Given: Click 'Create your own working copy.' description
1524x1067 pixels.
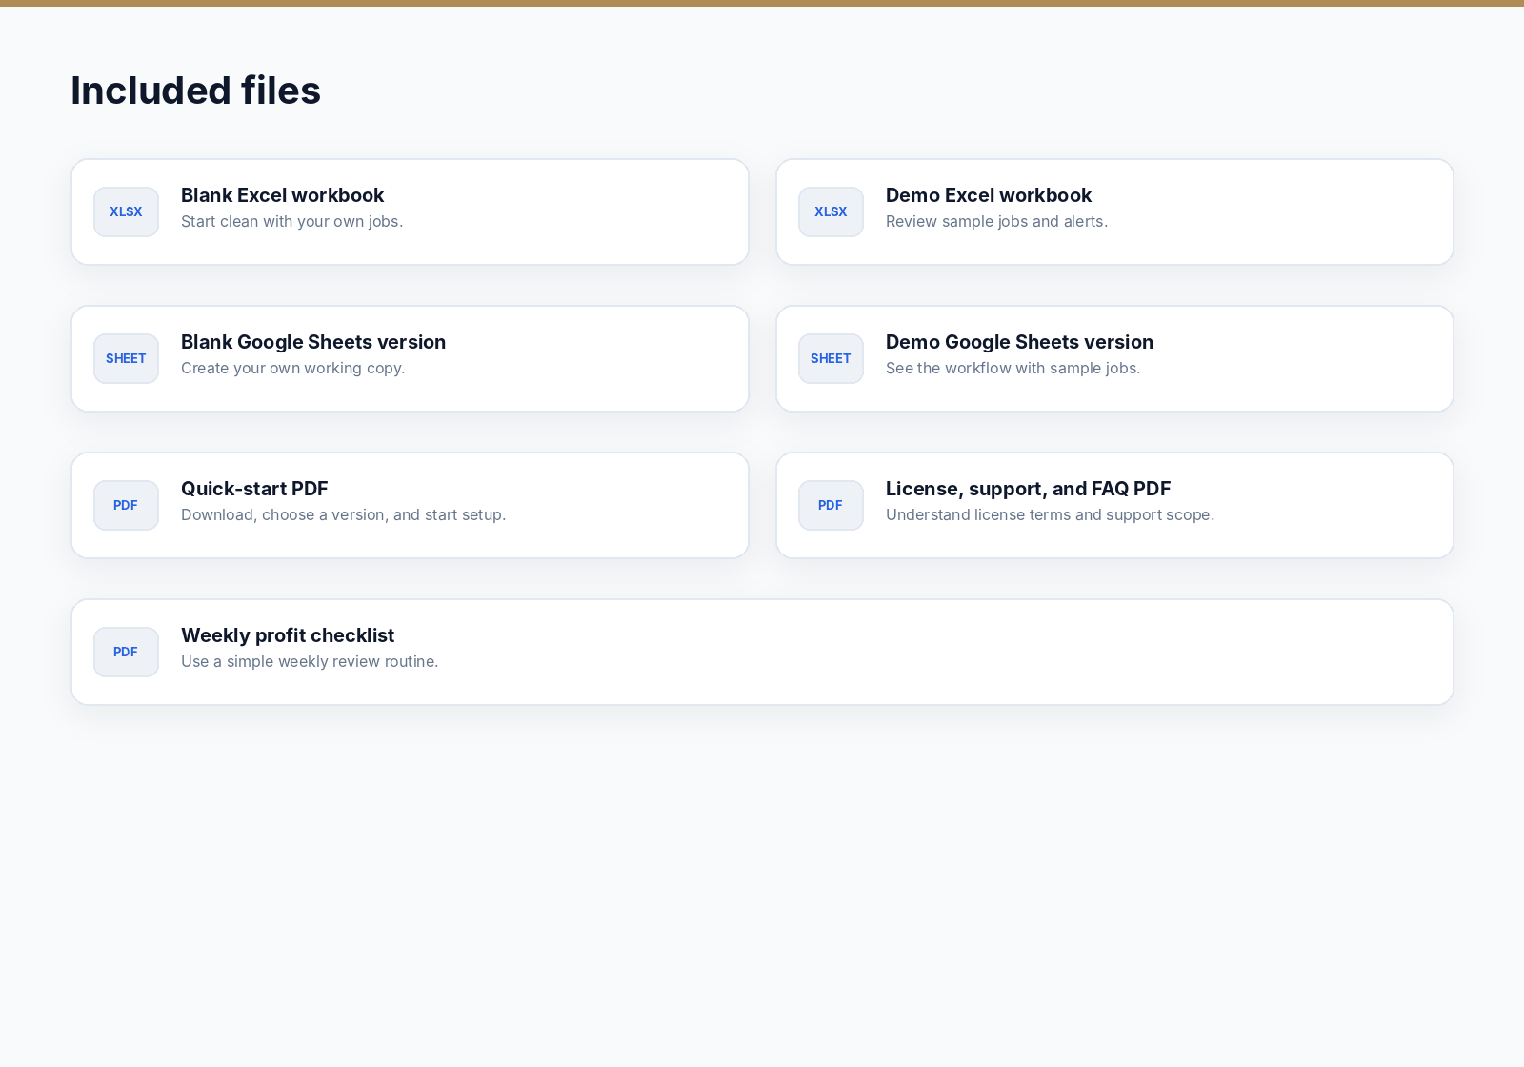Looking at the screenshot, I should (x=293, y=368).
